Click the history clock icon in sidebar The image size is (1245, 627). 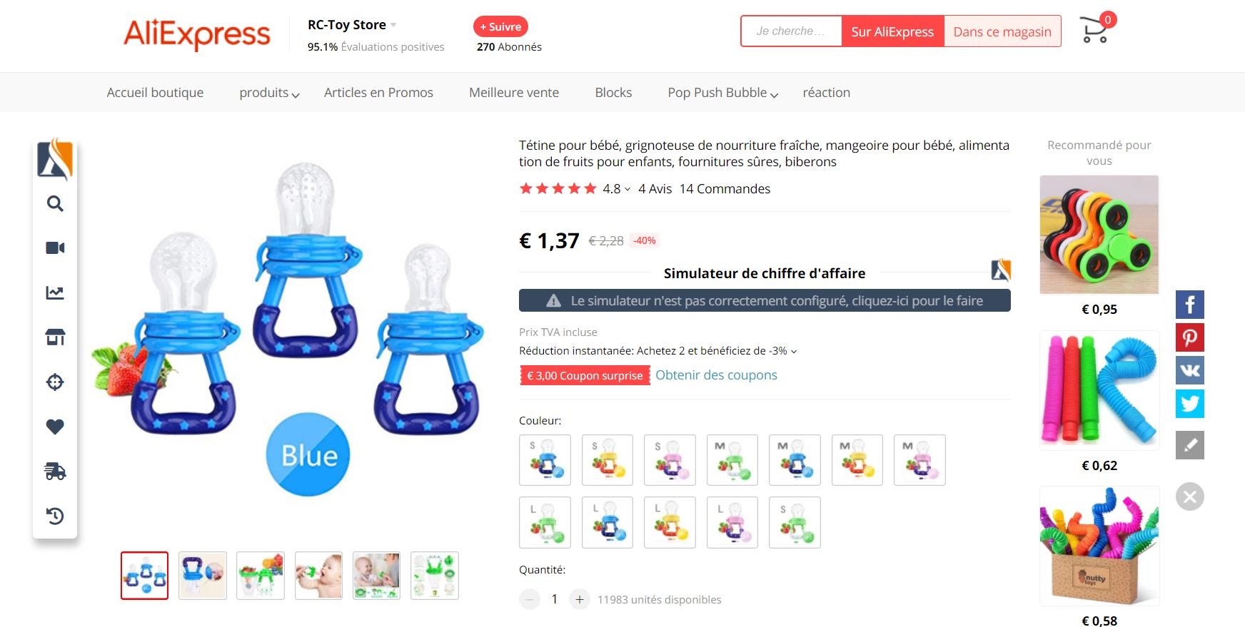click(55, 516)
